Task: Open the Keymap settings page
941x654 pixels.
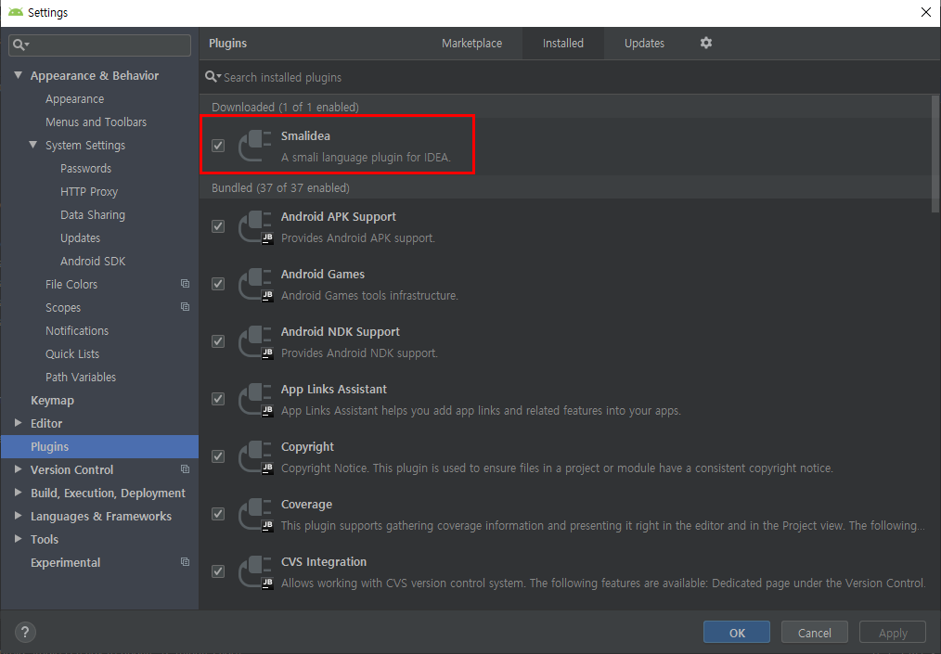Action: click(x=52, y=400)
